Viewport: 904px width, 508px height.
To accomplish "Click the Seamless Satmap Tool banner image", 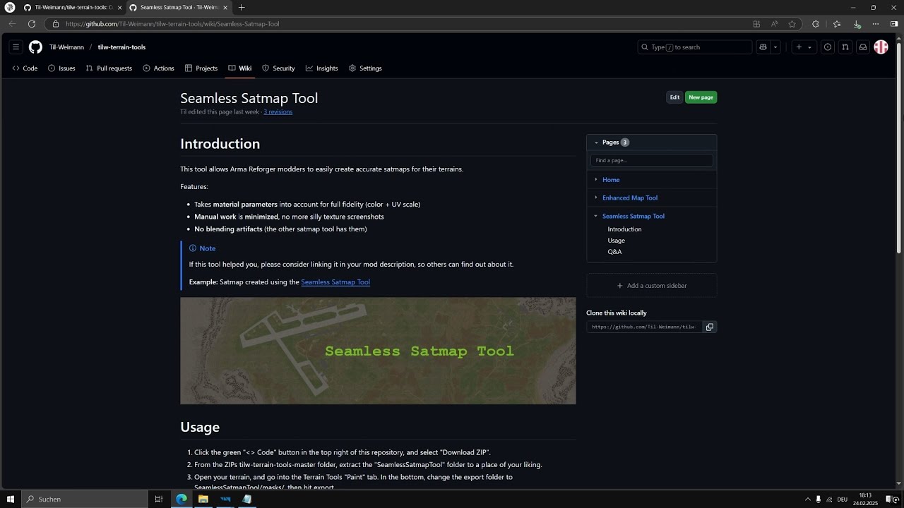I will (378, 351).
